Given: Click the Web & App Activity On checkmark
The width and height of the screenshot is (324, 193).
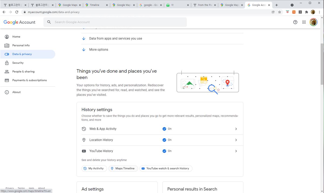Looking at the screenshot, I should click(x=164, y=129).
